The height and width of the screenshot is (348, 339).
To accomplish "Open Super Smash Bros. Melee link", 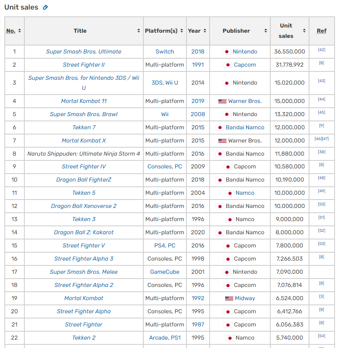I will point(84,272).
